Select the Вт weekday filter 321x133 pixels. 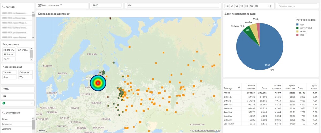232,6
